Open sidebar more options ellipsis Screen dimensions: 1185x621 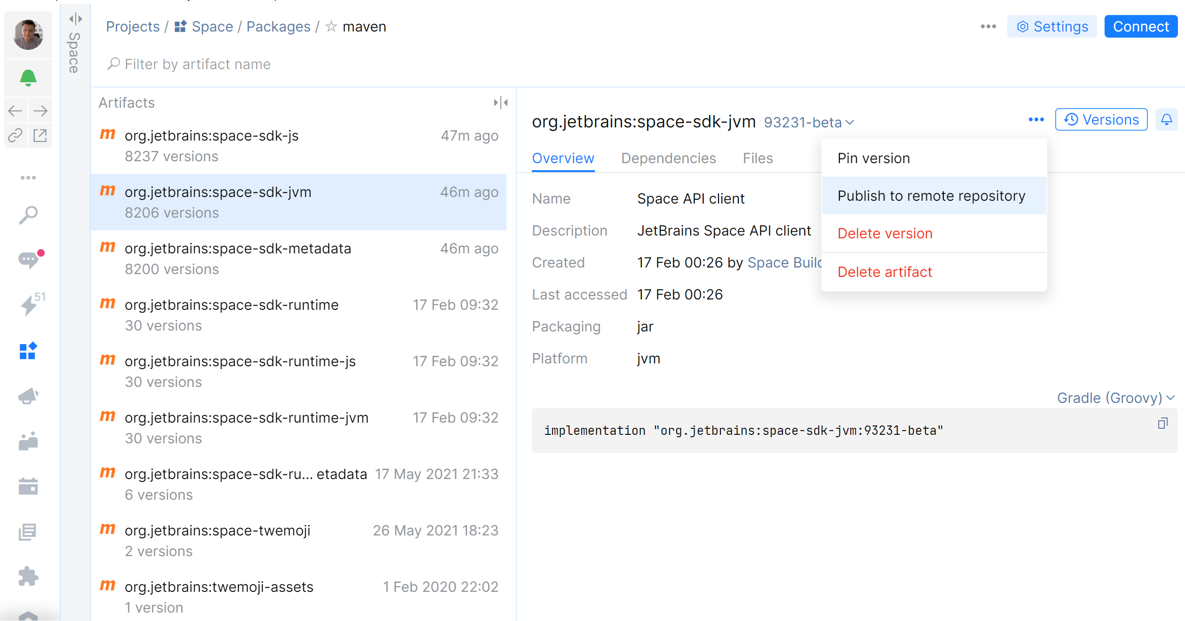28,178
